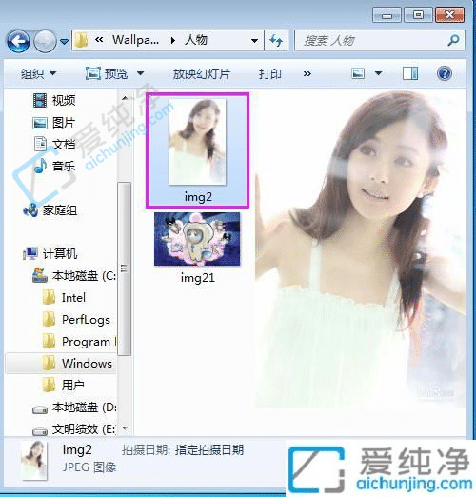This screenshot has height=497, width=476.
Task: Open the view options dropdown arrow
Action: 378,73
